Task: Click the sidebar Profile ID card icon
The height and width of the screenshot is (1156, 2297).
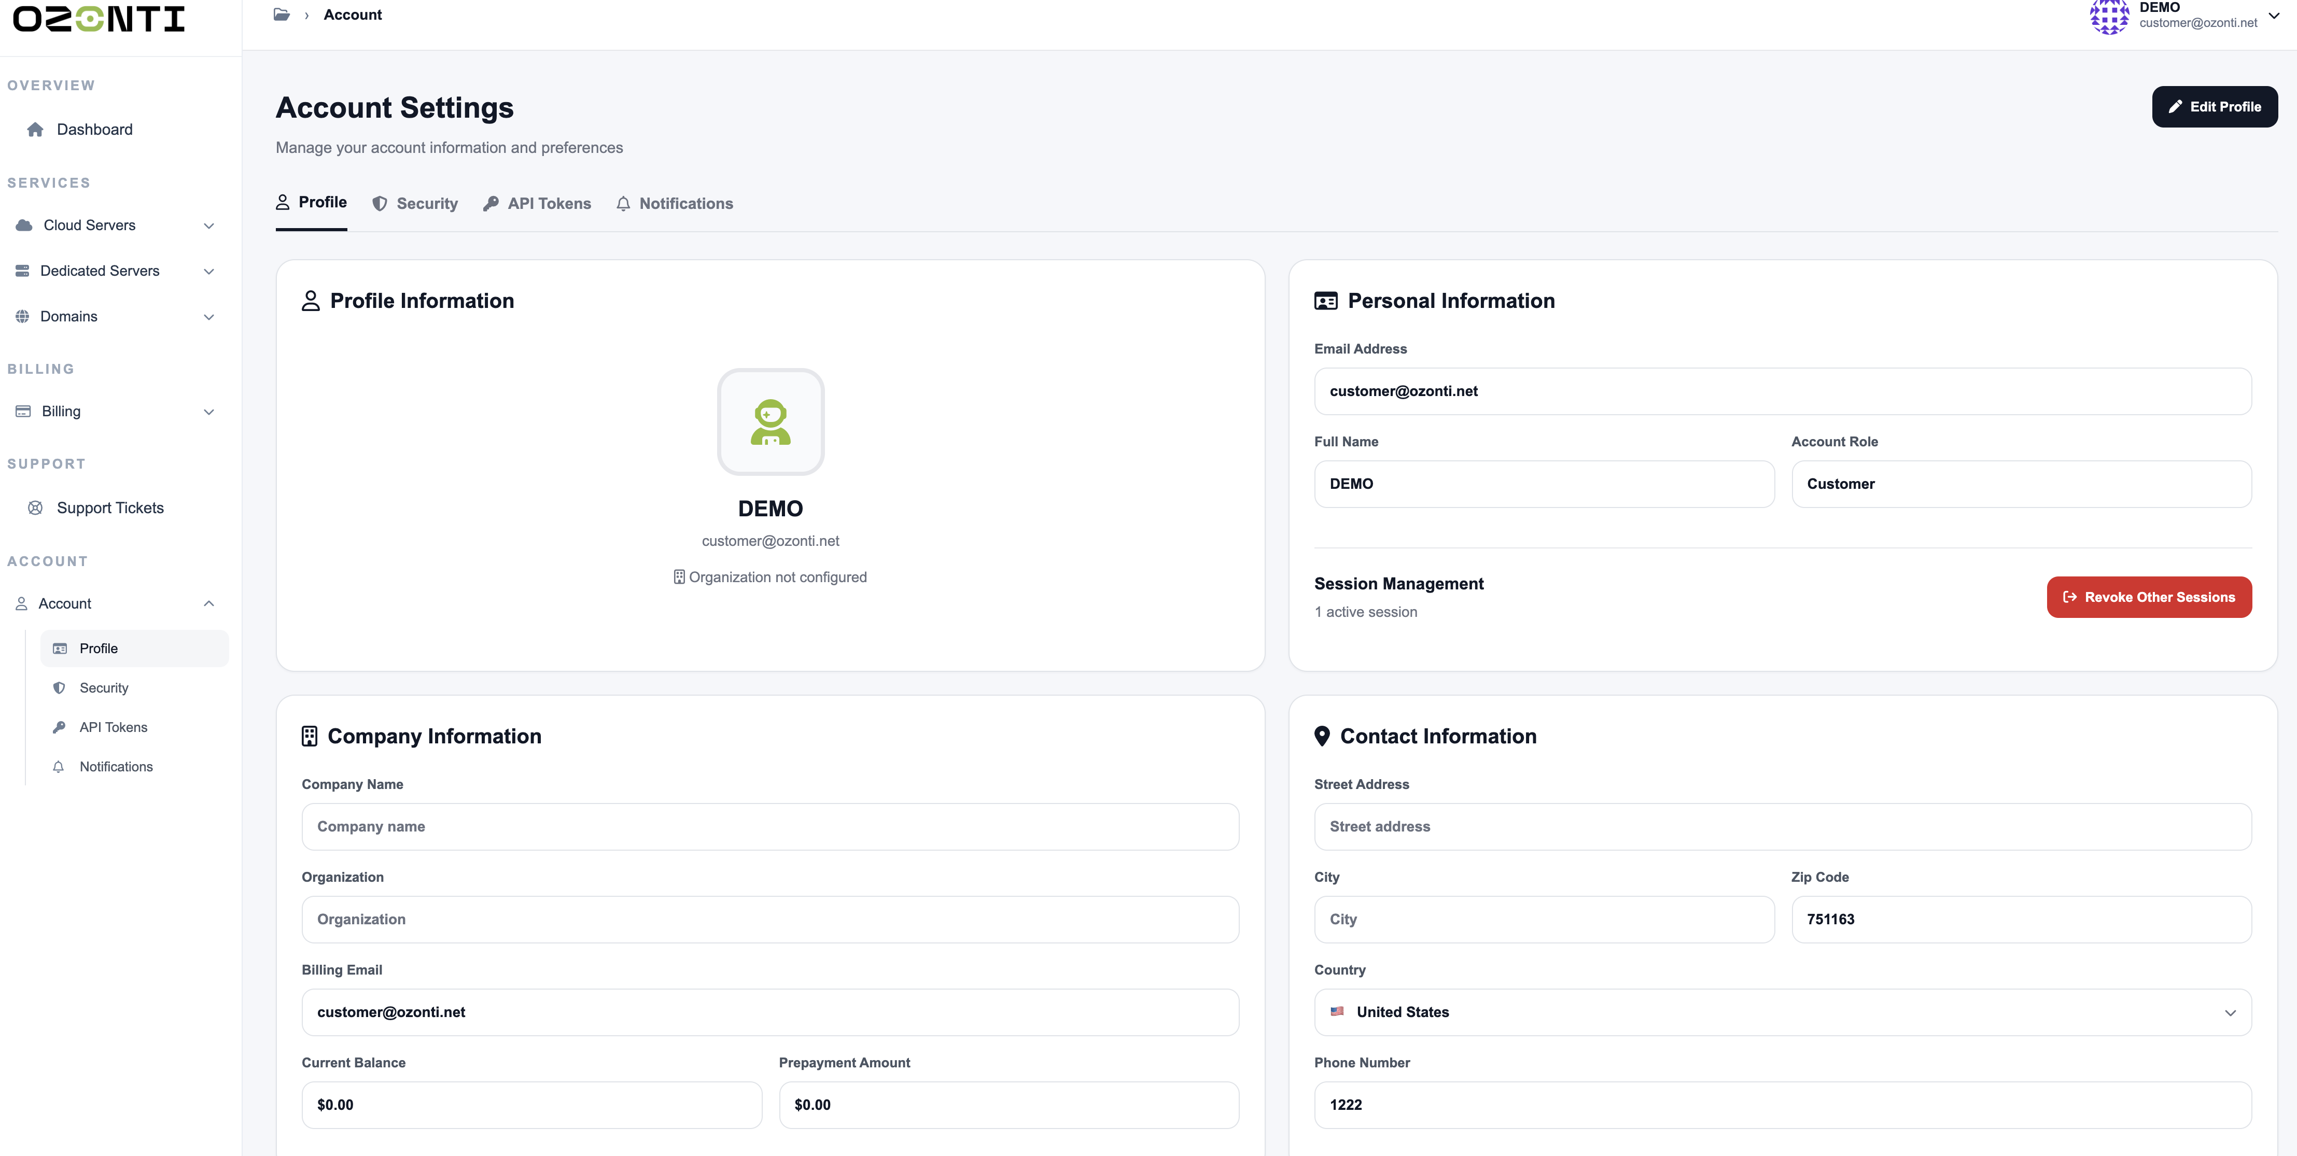Action: [x=60, y=649]
